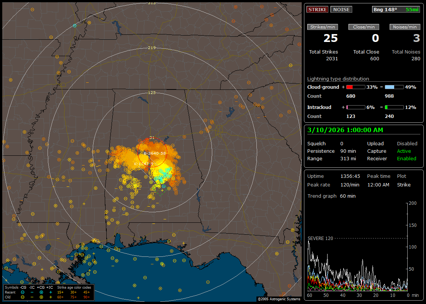Image resolution: width=426 pixels, height=304 pixels.
Task: Click the Strikes/min label button
Action: 322,27
